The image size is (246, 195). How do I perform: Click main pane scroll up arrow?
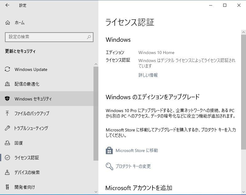point(244,32)
